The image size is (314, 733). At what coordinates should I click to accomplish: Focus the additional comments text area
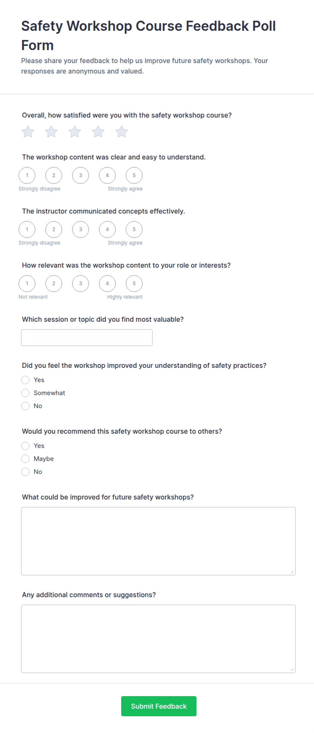coord(158,639)
